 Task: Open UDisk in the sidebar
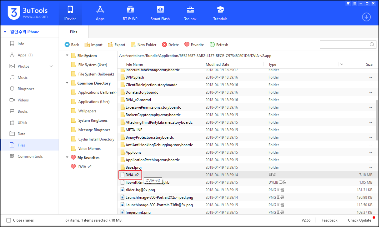click(30, 123)
